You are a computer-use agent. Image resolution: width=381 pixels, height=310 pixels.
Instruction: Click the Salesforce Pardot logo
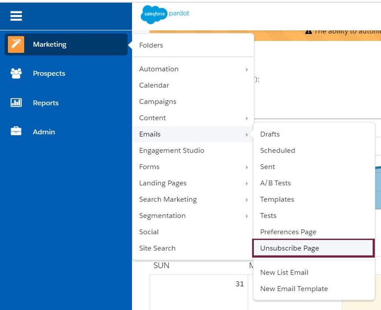(x=165, y=15)
